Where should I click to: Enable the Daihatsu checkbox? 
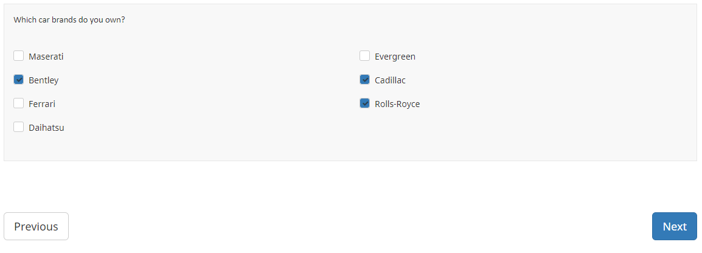coord(19,127)
